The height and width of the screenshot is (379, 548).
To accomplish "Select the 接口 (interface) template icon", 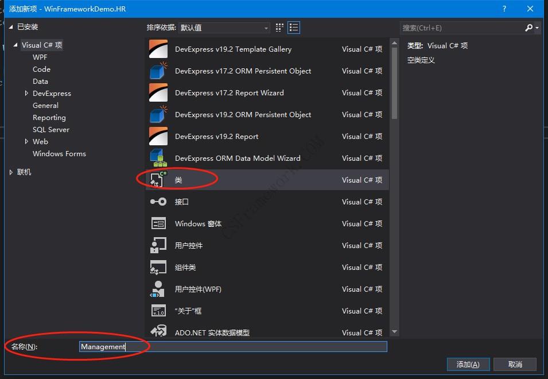I will [x=158, y=202].
